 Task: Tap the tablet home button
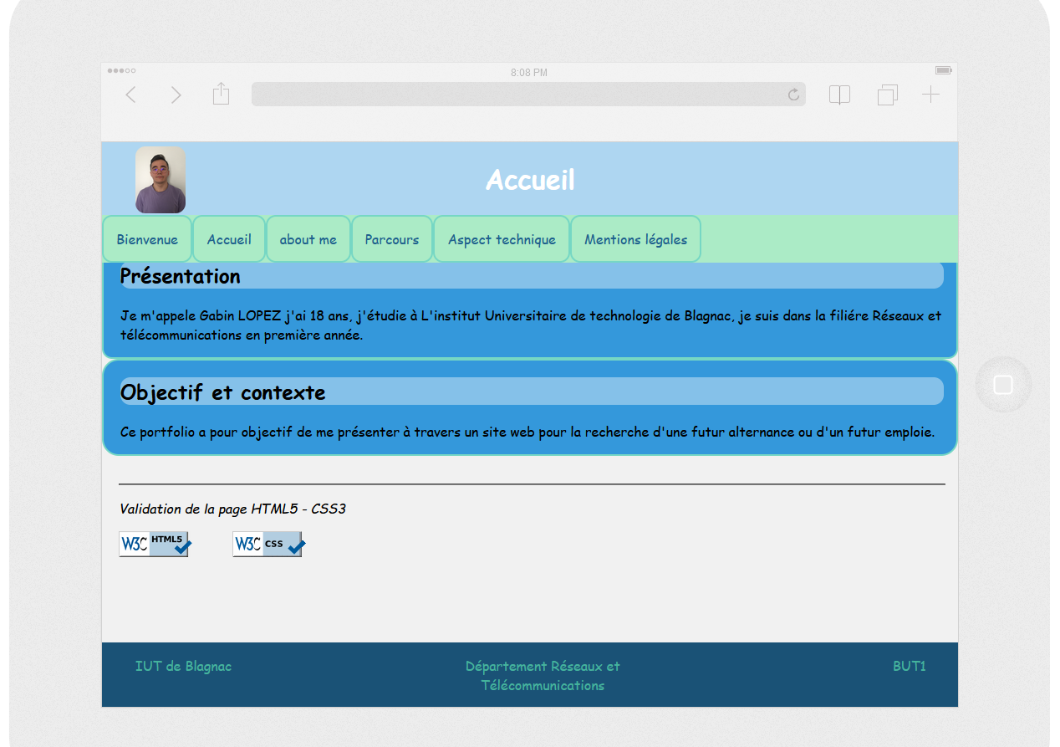pos(1003,385)
